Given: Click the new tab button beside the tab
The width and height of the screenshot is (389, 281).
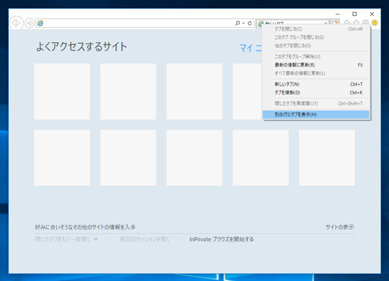Looking at the screenshot, I should coord(335,23).
